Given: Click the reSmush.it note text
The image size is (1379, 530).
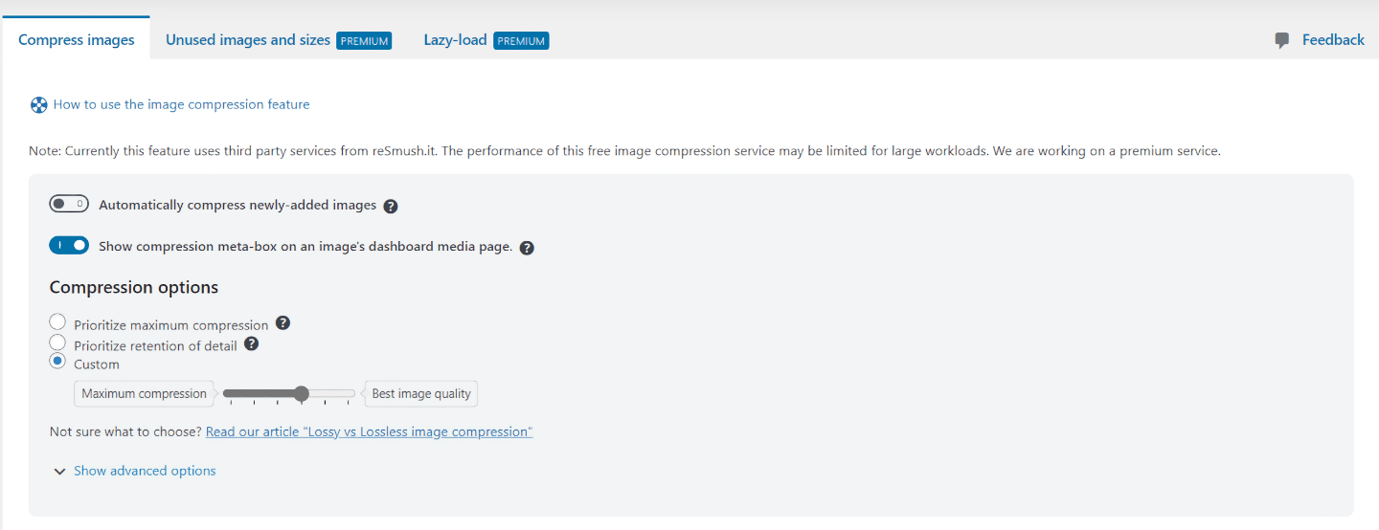Looking at the screenshot, I should (624, 151).
